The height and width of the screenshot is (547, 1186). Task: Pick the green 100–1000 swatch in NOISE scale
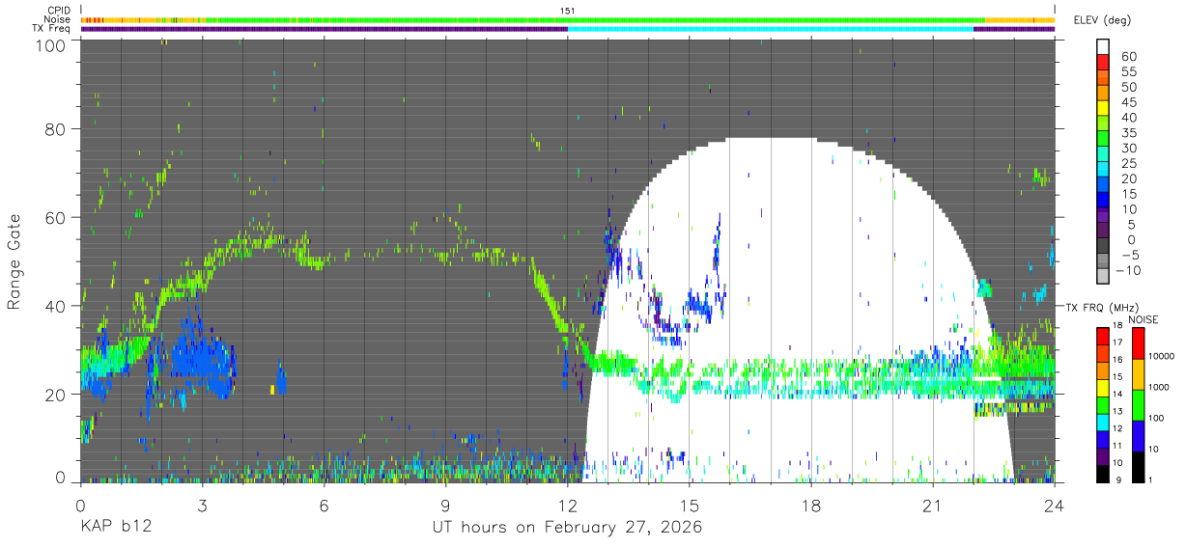(x=1139, y=403)
